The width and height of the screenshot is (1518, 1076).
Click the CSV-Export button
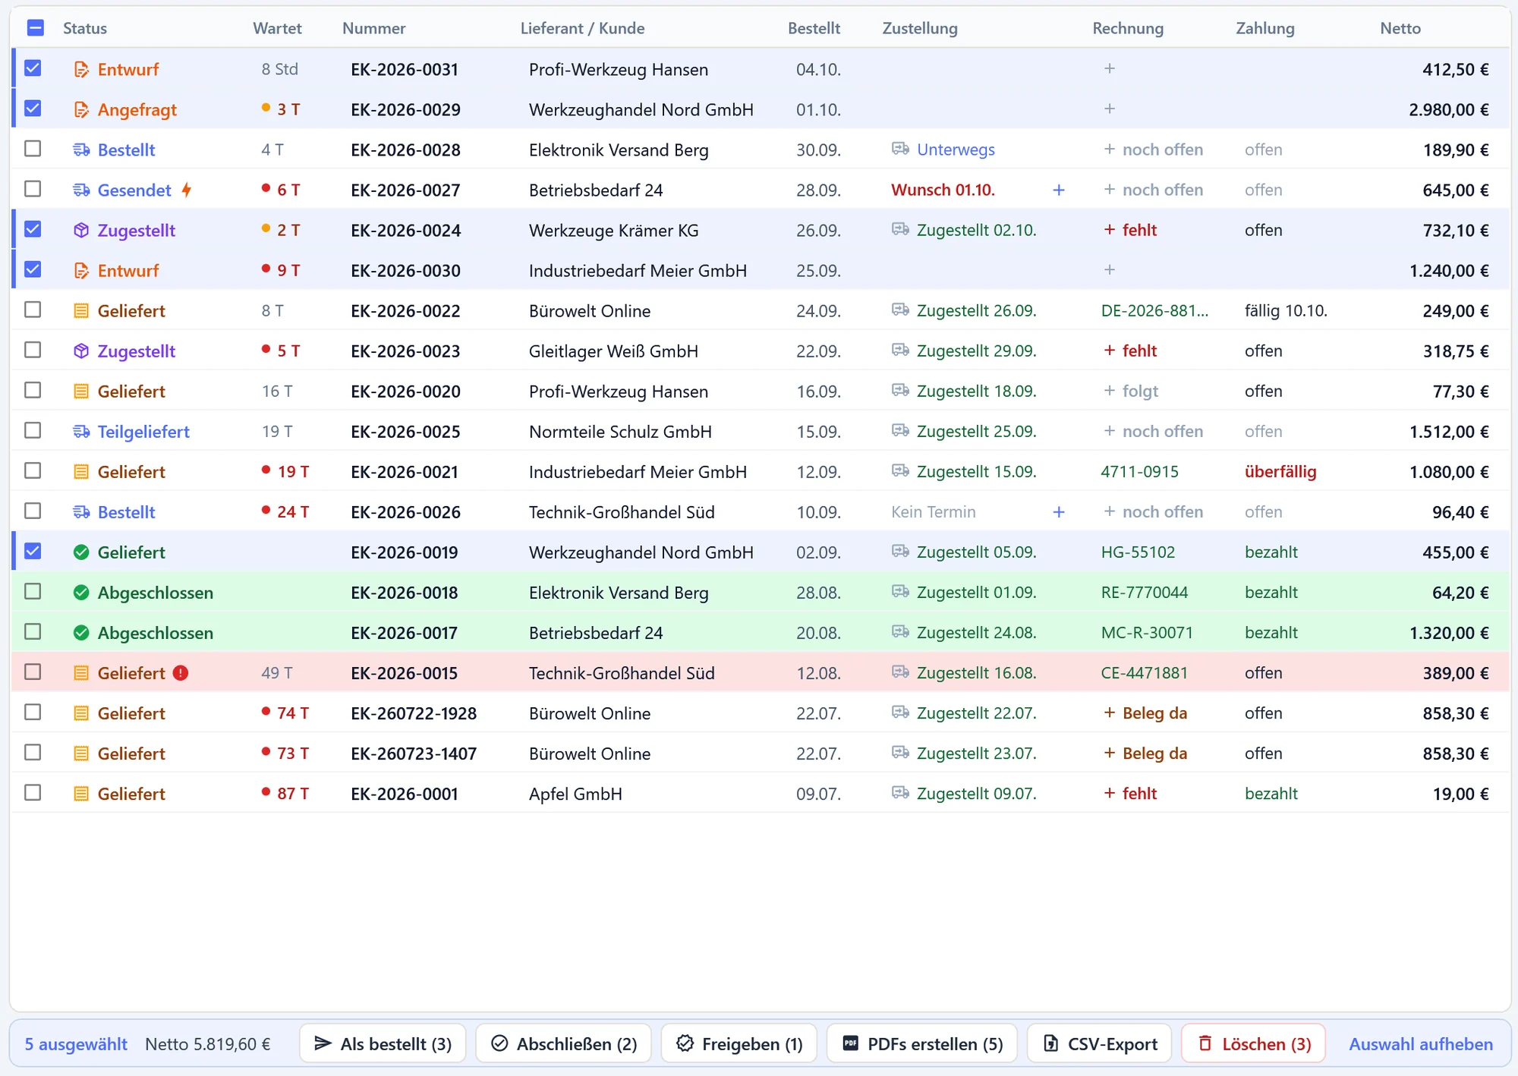[1099, 1044]
